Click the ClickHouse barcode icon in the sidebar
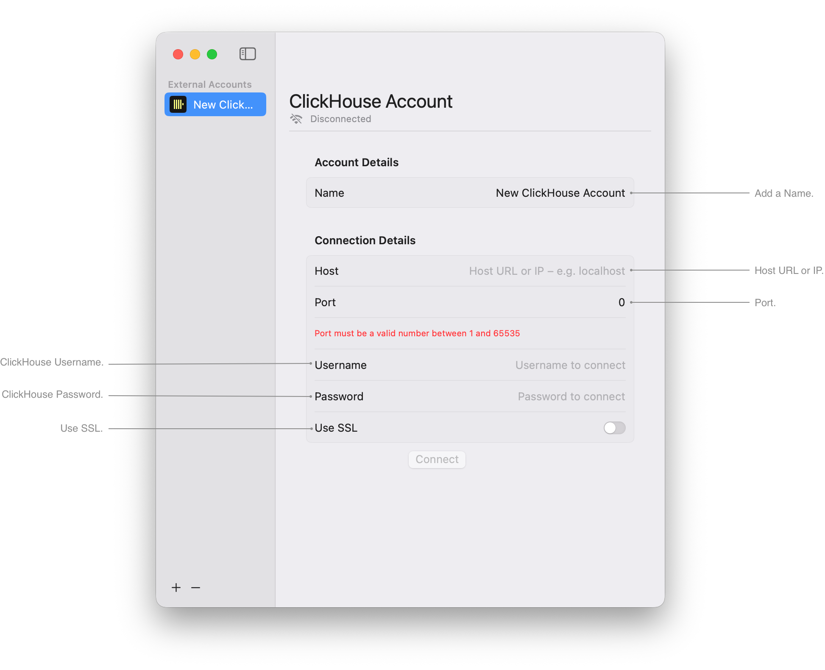 coord(178,104)
